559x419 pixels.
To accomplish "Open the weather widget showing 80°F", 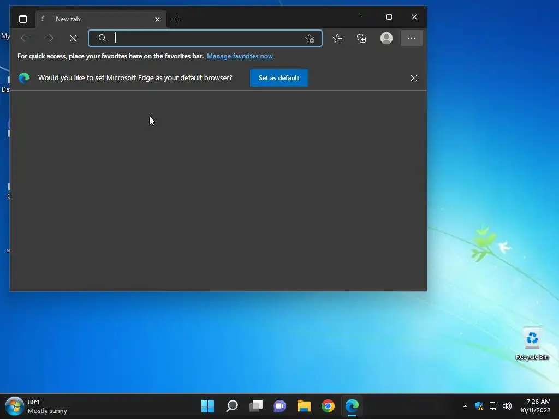I will point(47,406).
